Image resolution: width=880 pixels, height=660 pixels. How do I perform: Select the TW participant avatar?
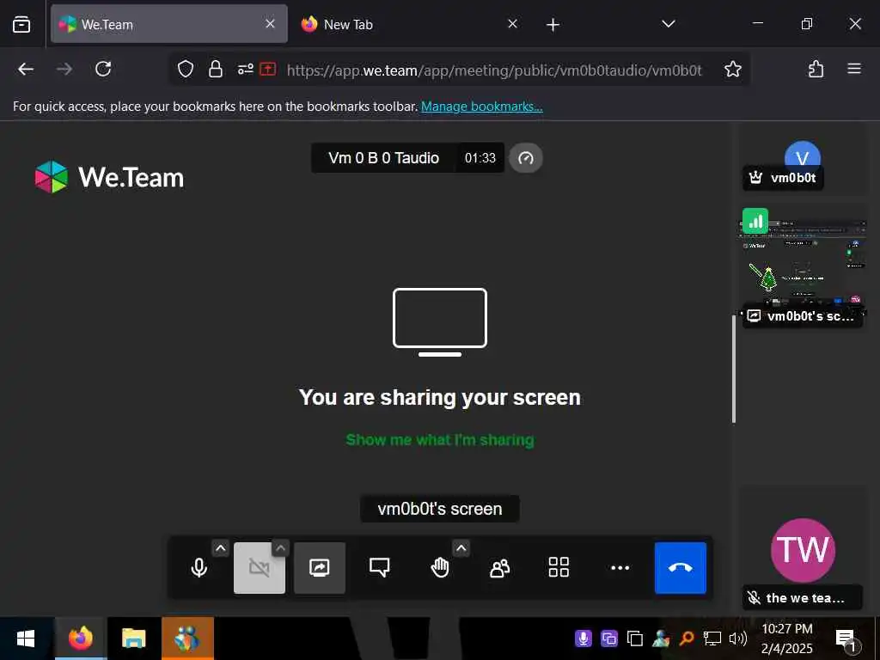[x=803, y=550]
